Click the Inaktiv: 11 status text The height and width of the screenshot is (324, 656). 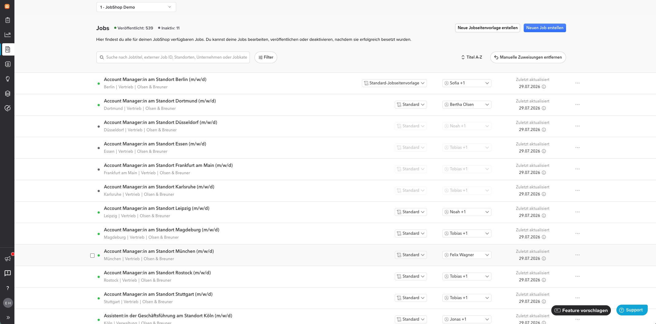click(x=170, y=28)
